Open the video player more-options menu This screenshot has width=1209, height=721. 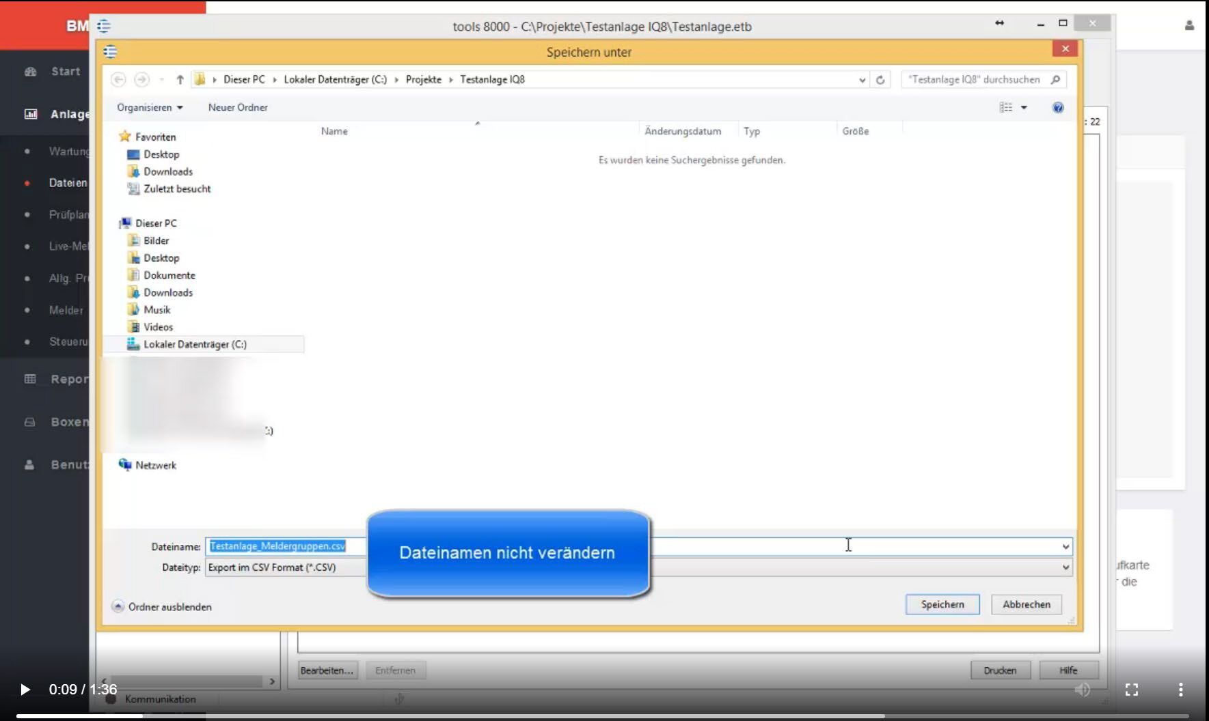[x=1180, y=690]
